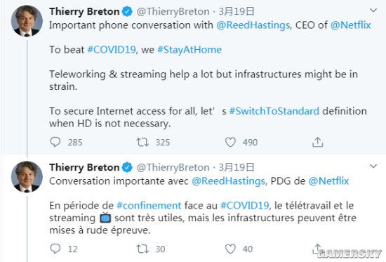This screenshot has width=386, height=262.
Task: Open the first tweet's chevron menu
Action: point(373,10)
